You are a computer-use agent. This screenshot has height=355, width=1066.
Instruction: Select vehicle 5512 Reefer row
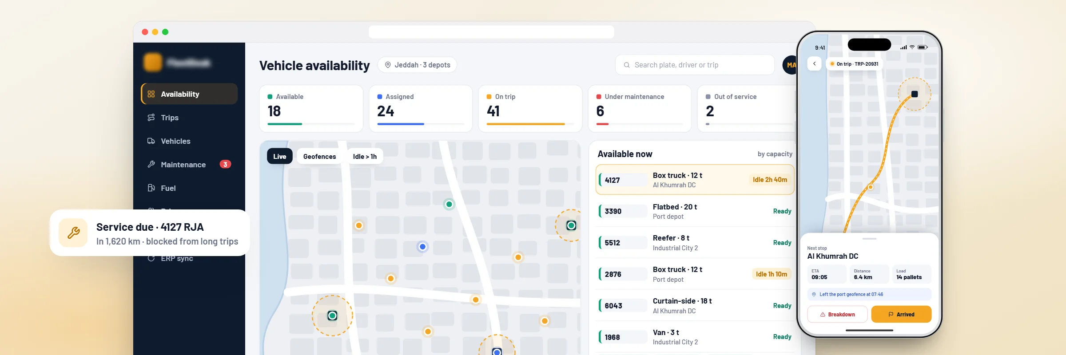pos(695,243)
